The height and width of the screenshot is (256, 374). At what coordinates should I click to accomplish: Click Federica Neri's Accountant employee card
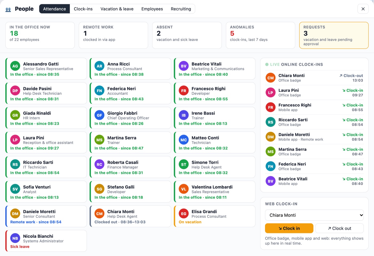pyautogui.click(x=130, y=93)
